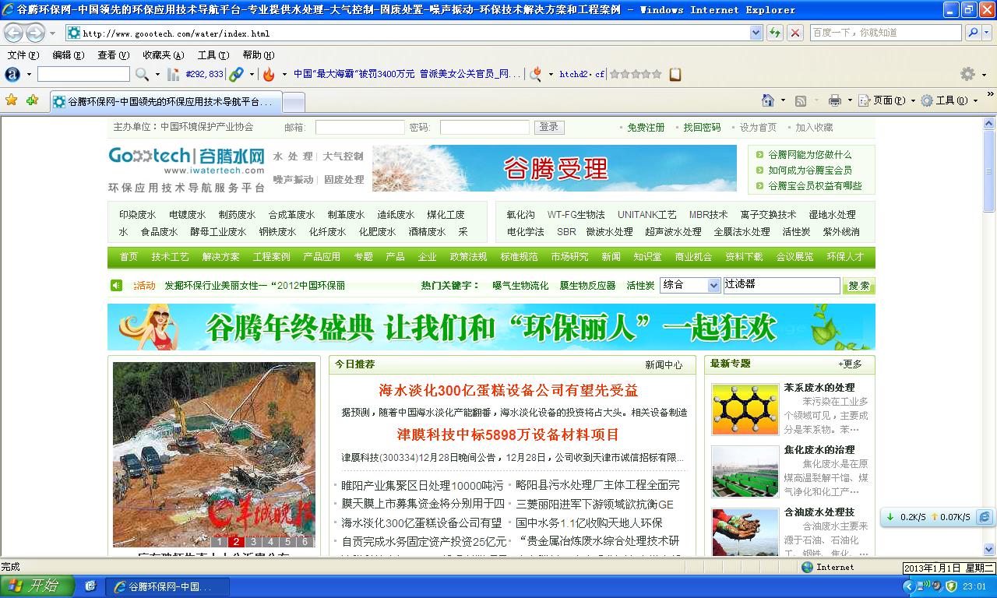This screenshot has width=997, height=598.
Task: Click the 密码 password input field
Action: [x=484, y=127]
